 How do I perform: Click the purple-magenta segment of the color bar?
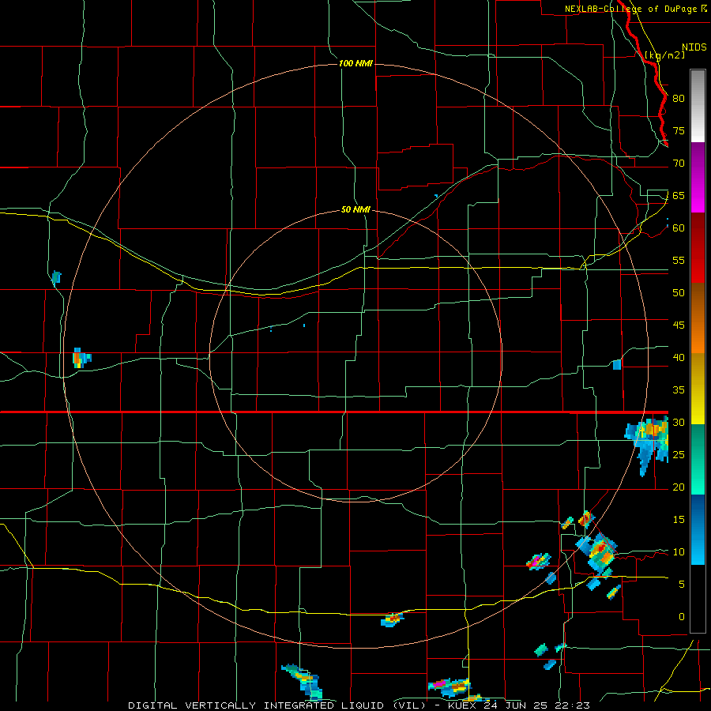click(698, 177)
